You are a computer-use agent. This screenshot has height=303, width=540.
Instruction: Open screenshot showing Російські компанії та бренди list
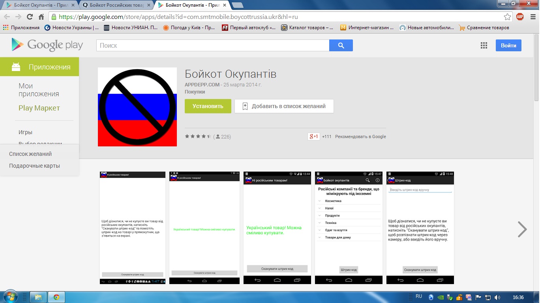pyautogui.click(x=349, y=228)
